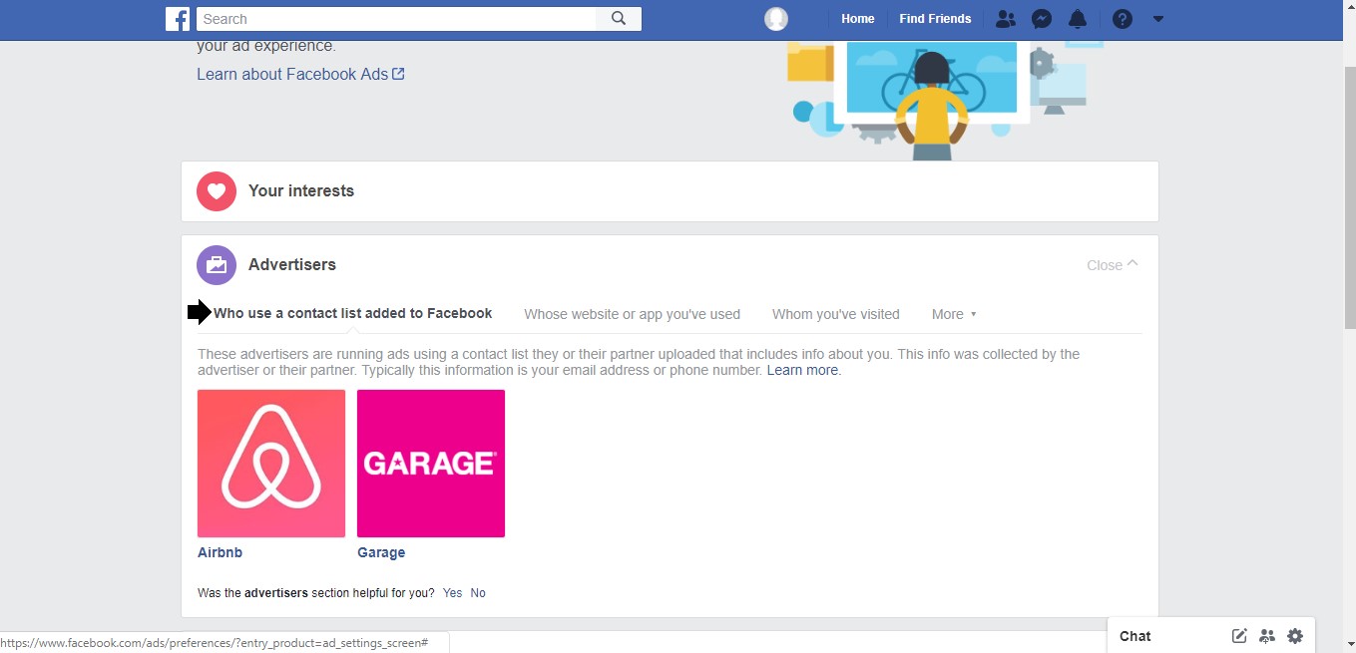The image size is (1356, 653).
Task: Go to Home in top bar
Action: (x=858, y=19)
